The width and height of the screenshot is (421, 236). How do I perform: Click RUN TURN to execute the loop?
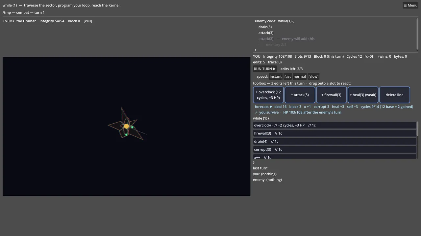point(265,69)
